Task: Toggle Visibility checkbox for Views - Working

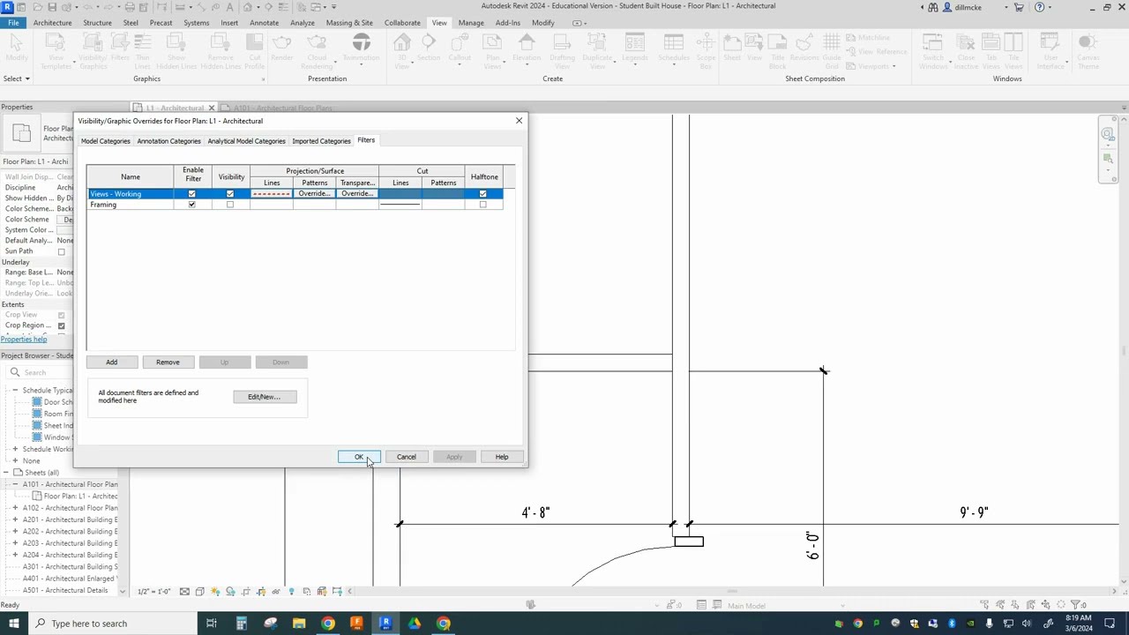Action: [x=230, y=194]
